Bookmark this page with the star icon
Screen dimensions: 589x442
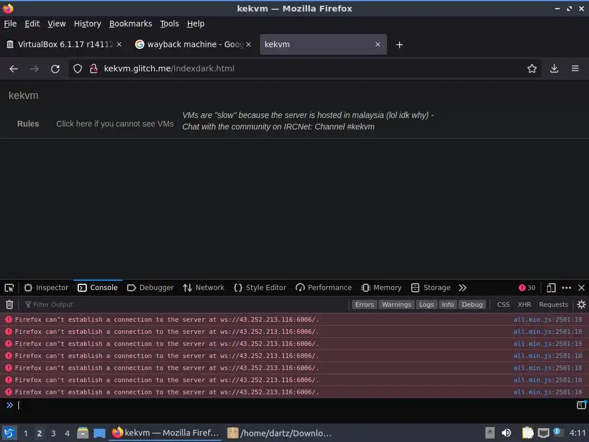click(x=532, y=68)
